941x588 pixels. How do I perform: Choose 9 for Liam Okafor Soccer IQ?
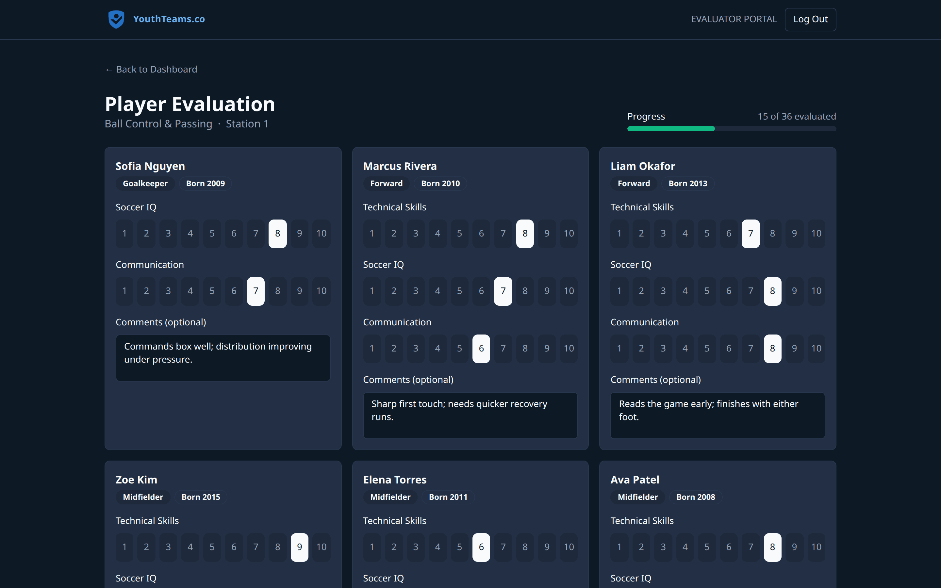coord(794,291)
